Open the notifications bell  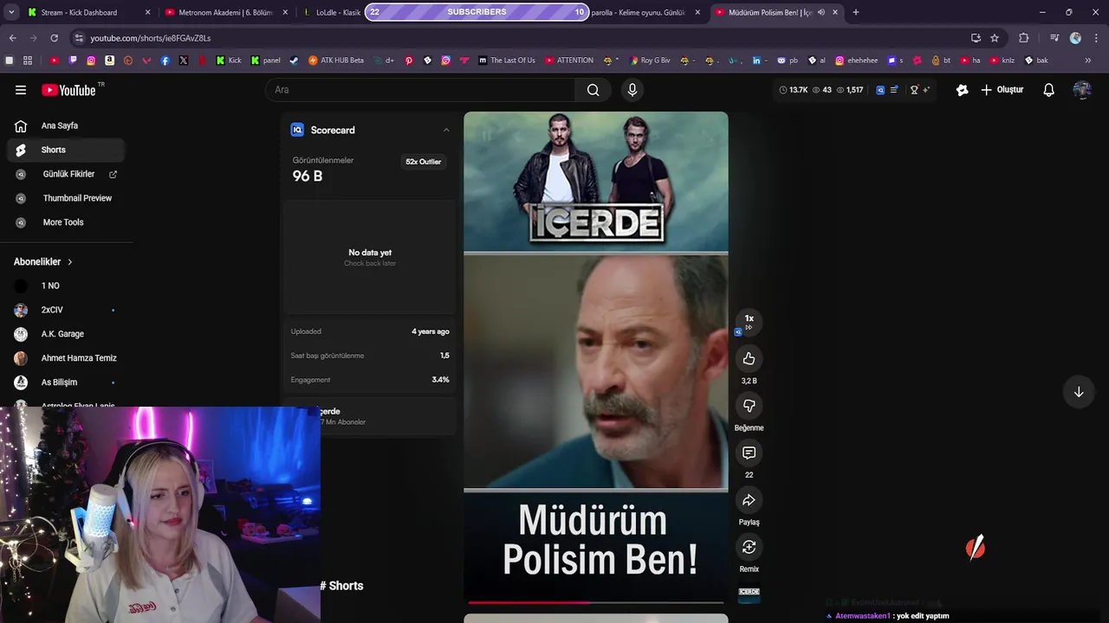pyautogui.click(x=1048, y=90)
